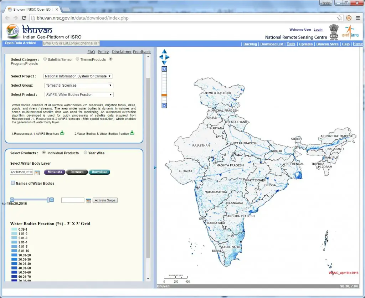Bookmark this page with the star
This screenshot has height=298, width=365.
340,18
